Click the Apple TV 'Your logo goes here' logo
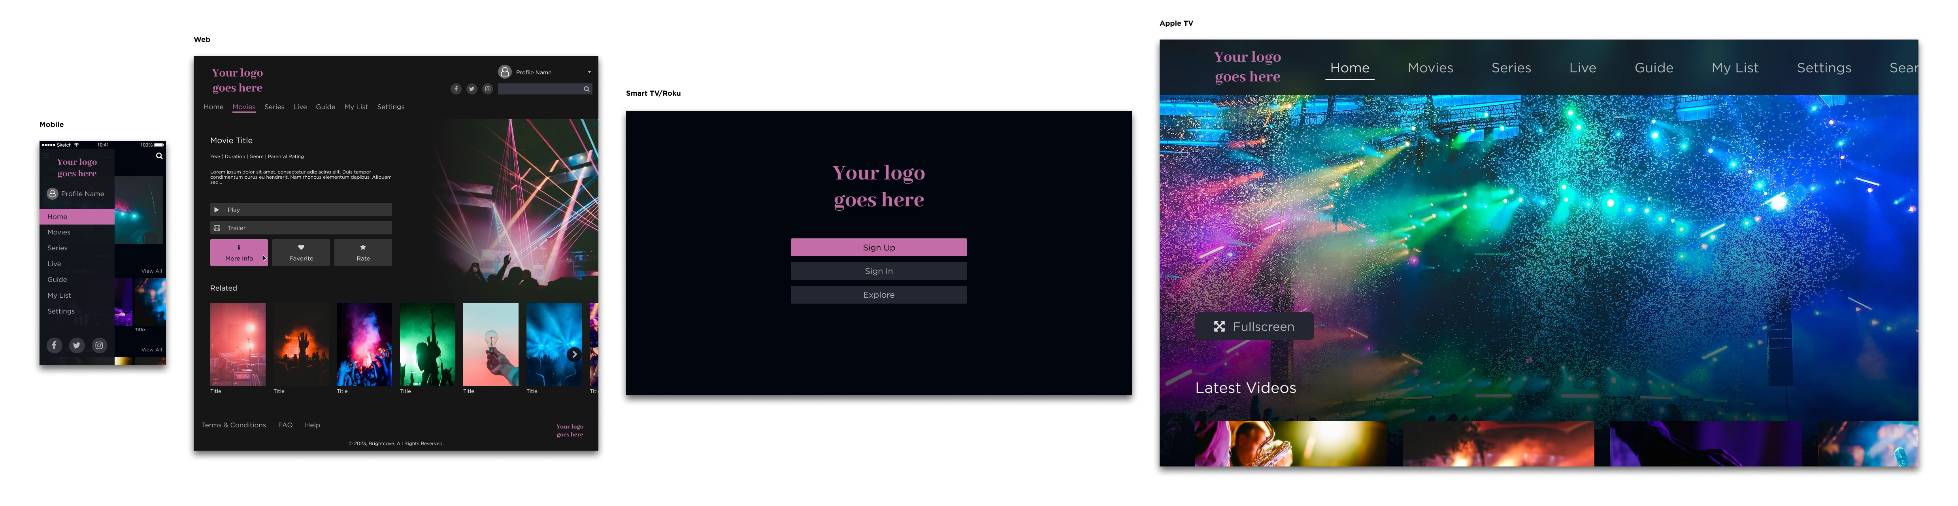 pos(1247,67)
